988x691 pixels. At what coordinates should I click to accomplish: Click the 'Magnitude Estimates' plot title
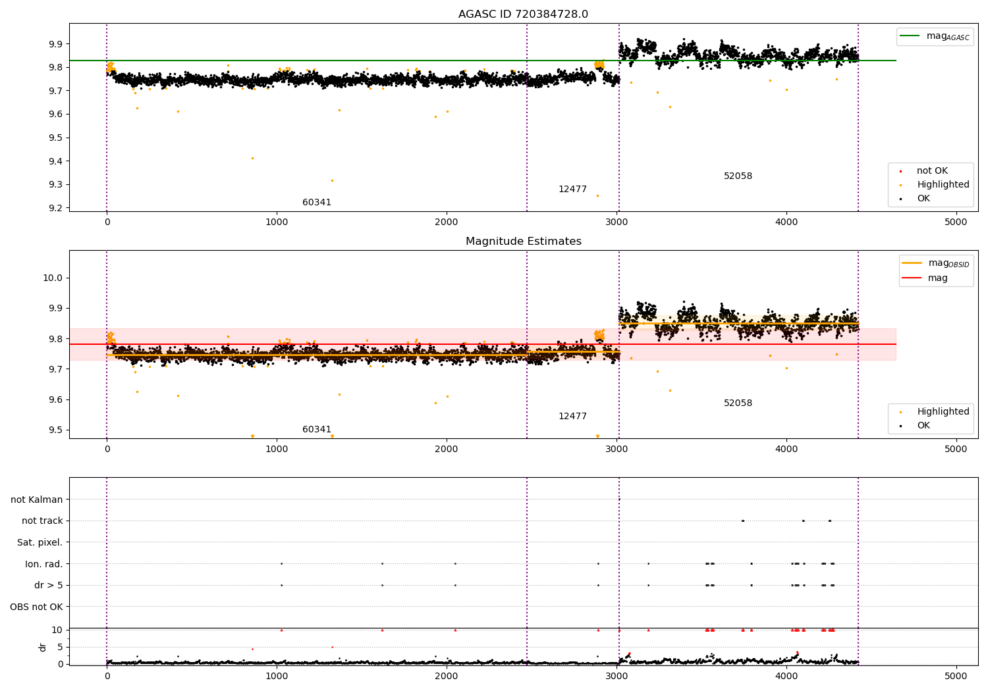pyautogui.click(x=523, y=242)
